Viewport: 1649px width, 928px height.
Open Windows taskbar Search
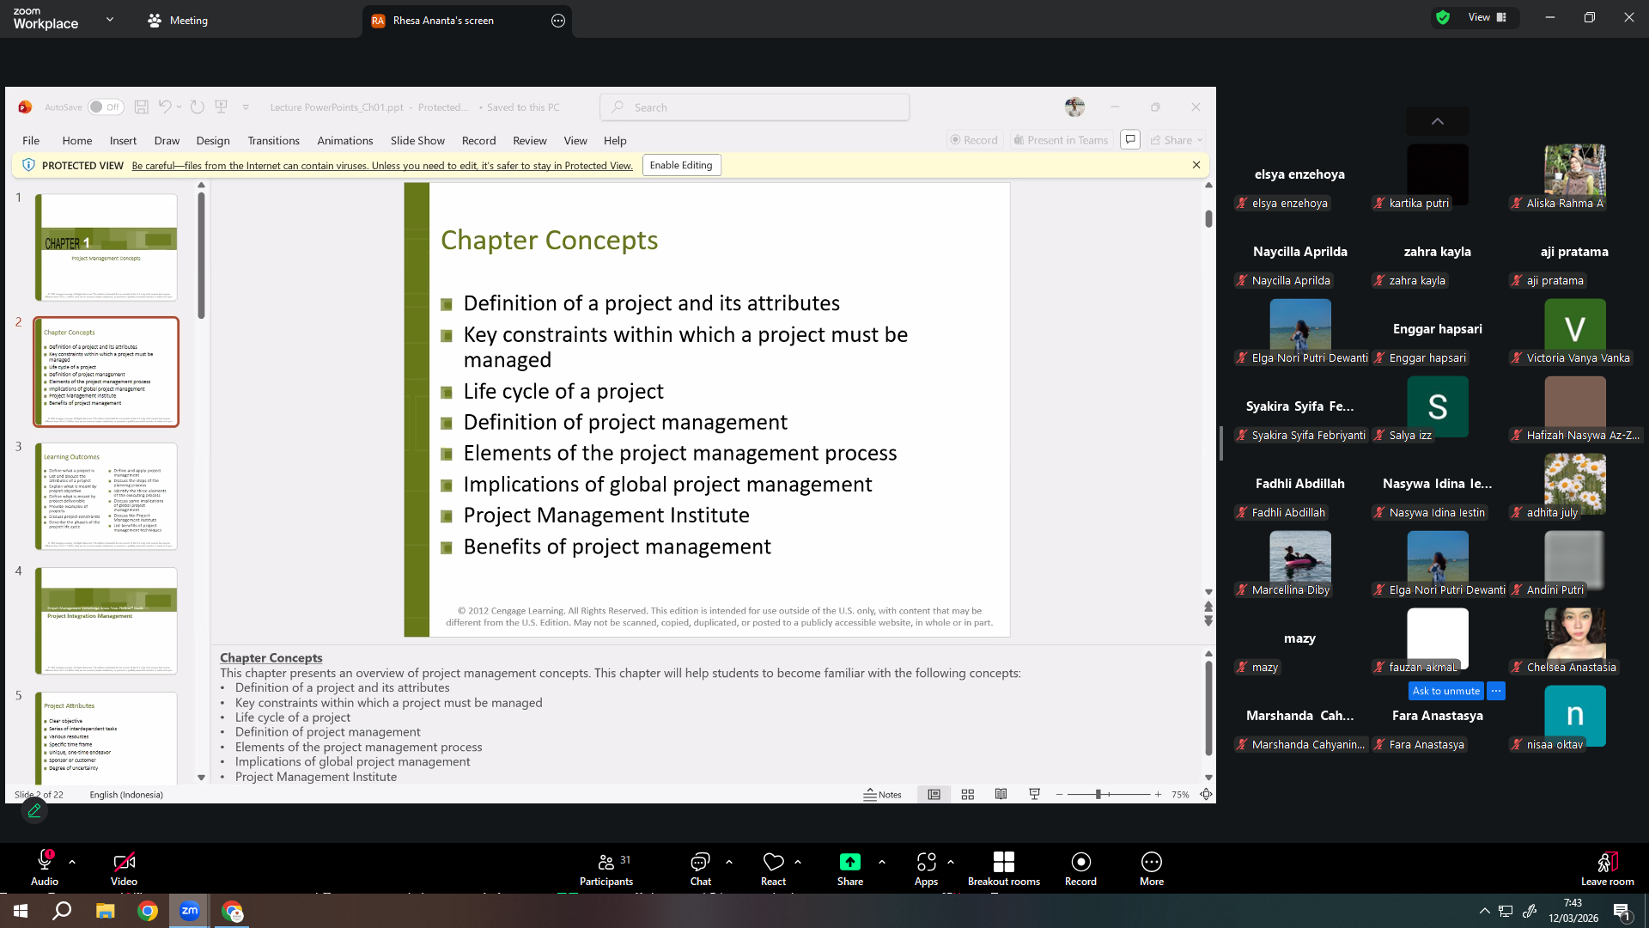coord(62,911)
